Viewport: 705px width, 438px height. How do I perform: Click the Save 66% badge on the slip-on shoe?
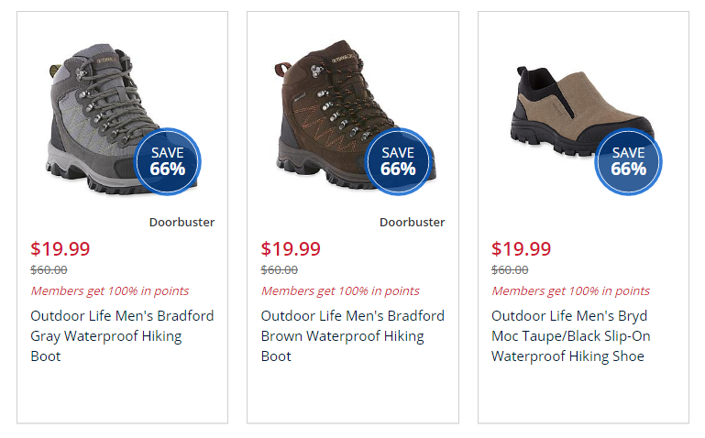click(x=628, y=161)
